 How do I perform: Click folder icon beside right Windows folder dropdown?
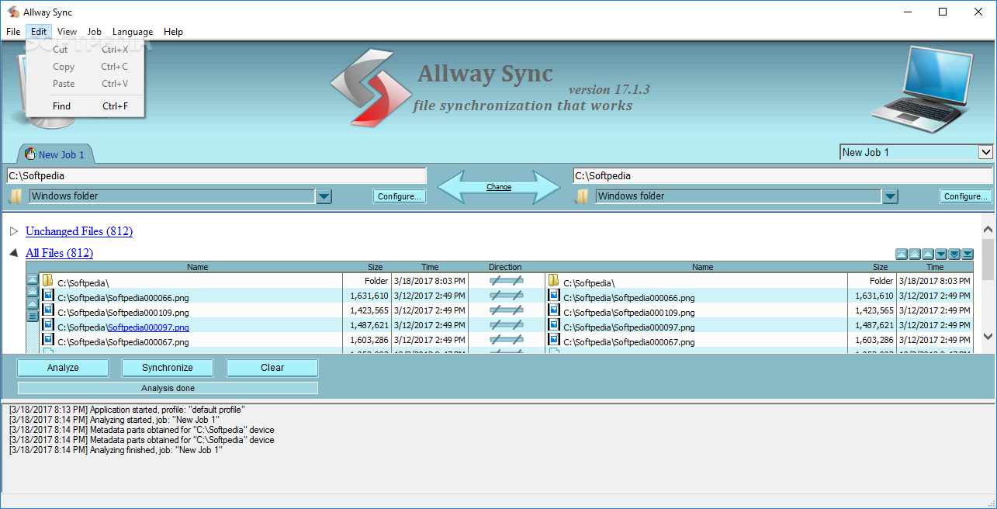(x=582, y=196)
